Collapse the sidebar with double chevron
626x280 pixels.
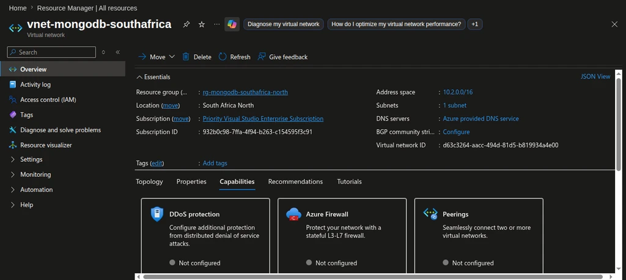tap(118, 52)
